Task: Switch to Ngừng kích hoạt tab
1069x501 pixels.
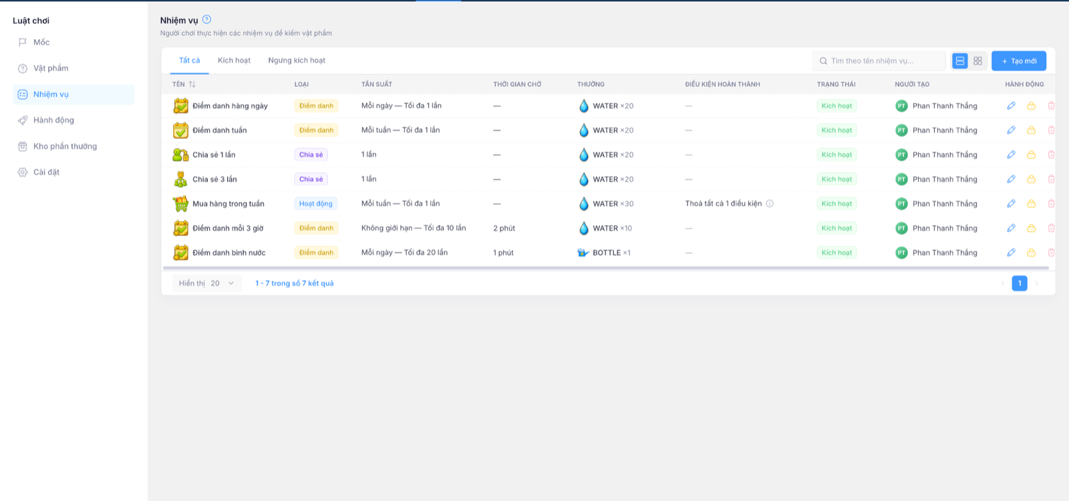Action: (297, 60)
